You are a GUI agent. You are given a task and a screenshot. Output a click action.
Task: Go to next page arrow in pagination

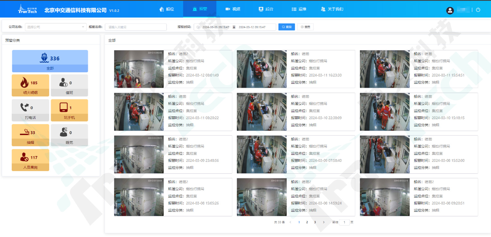pos(324,222)
